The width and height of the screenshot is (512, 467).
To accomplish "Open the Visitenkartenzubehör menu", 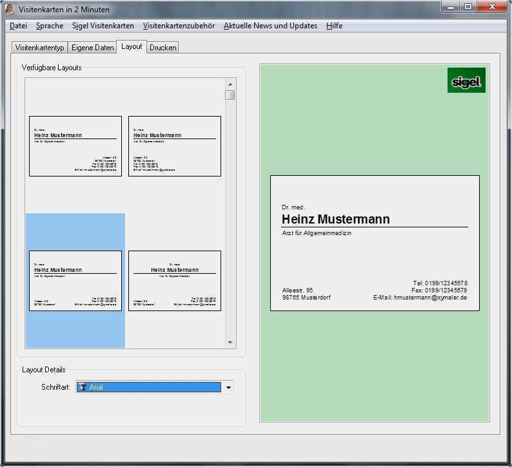I will pyautogui.click(x=179, y=26).
